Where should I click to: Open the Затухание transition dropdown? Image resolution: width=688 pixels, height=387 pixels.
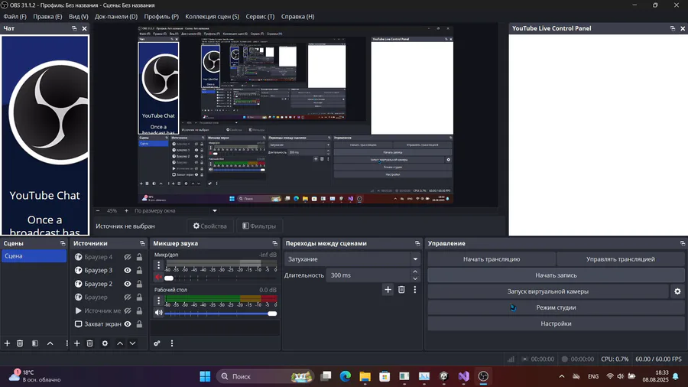[352, 259]
